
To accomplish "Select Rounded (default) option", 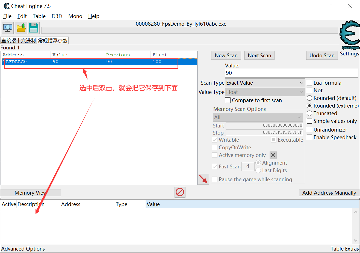I will (x=309, y=98).
